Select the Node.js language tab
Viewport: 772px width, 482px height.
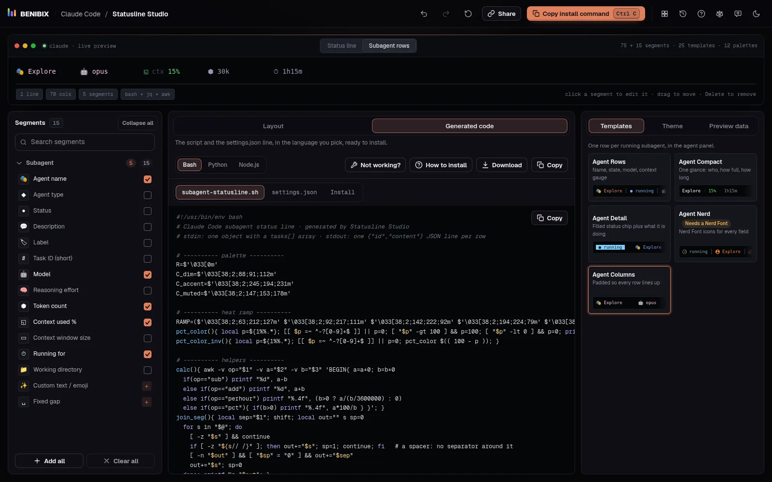coord(249,165)
